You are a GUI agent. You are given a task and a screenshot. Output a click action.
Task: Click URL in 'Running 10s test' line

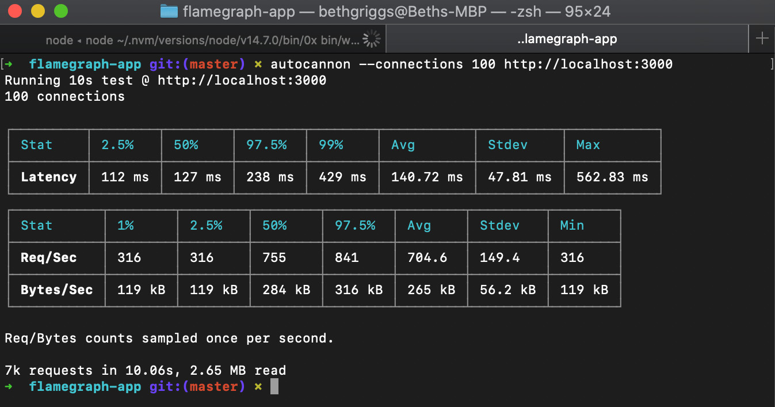(242, 80)
